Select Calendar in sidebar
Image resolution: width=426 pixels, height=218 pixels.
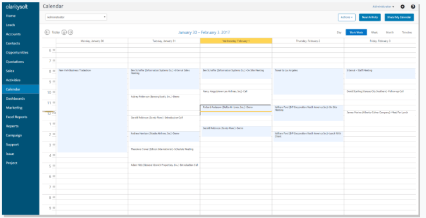[20, 89]
